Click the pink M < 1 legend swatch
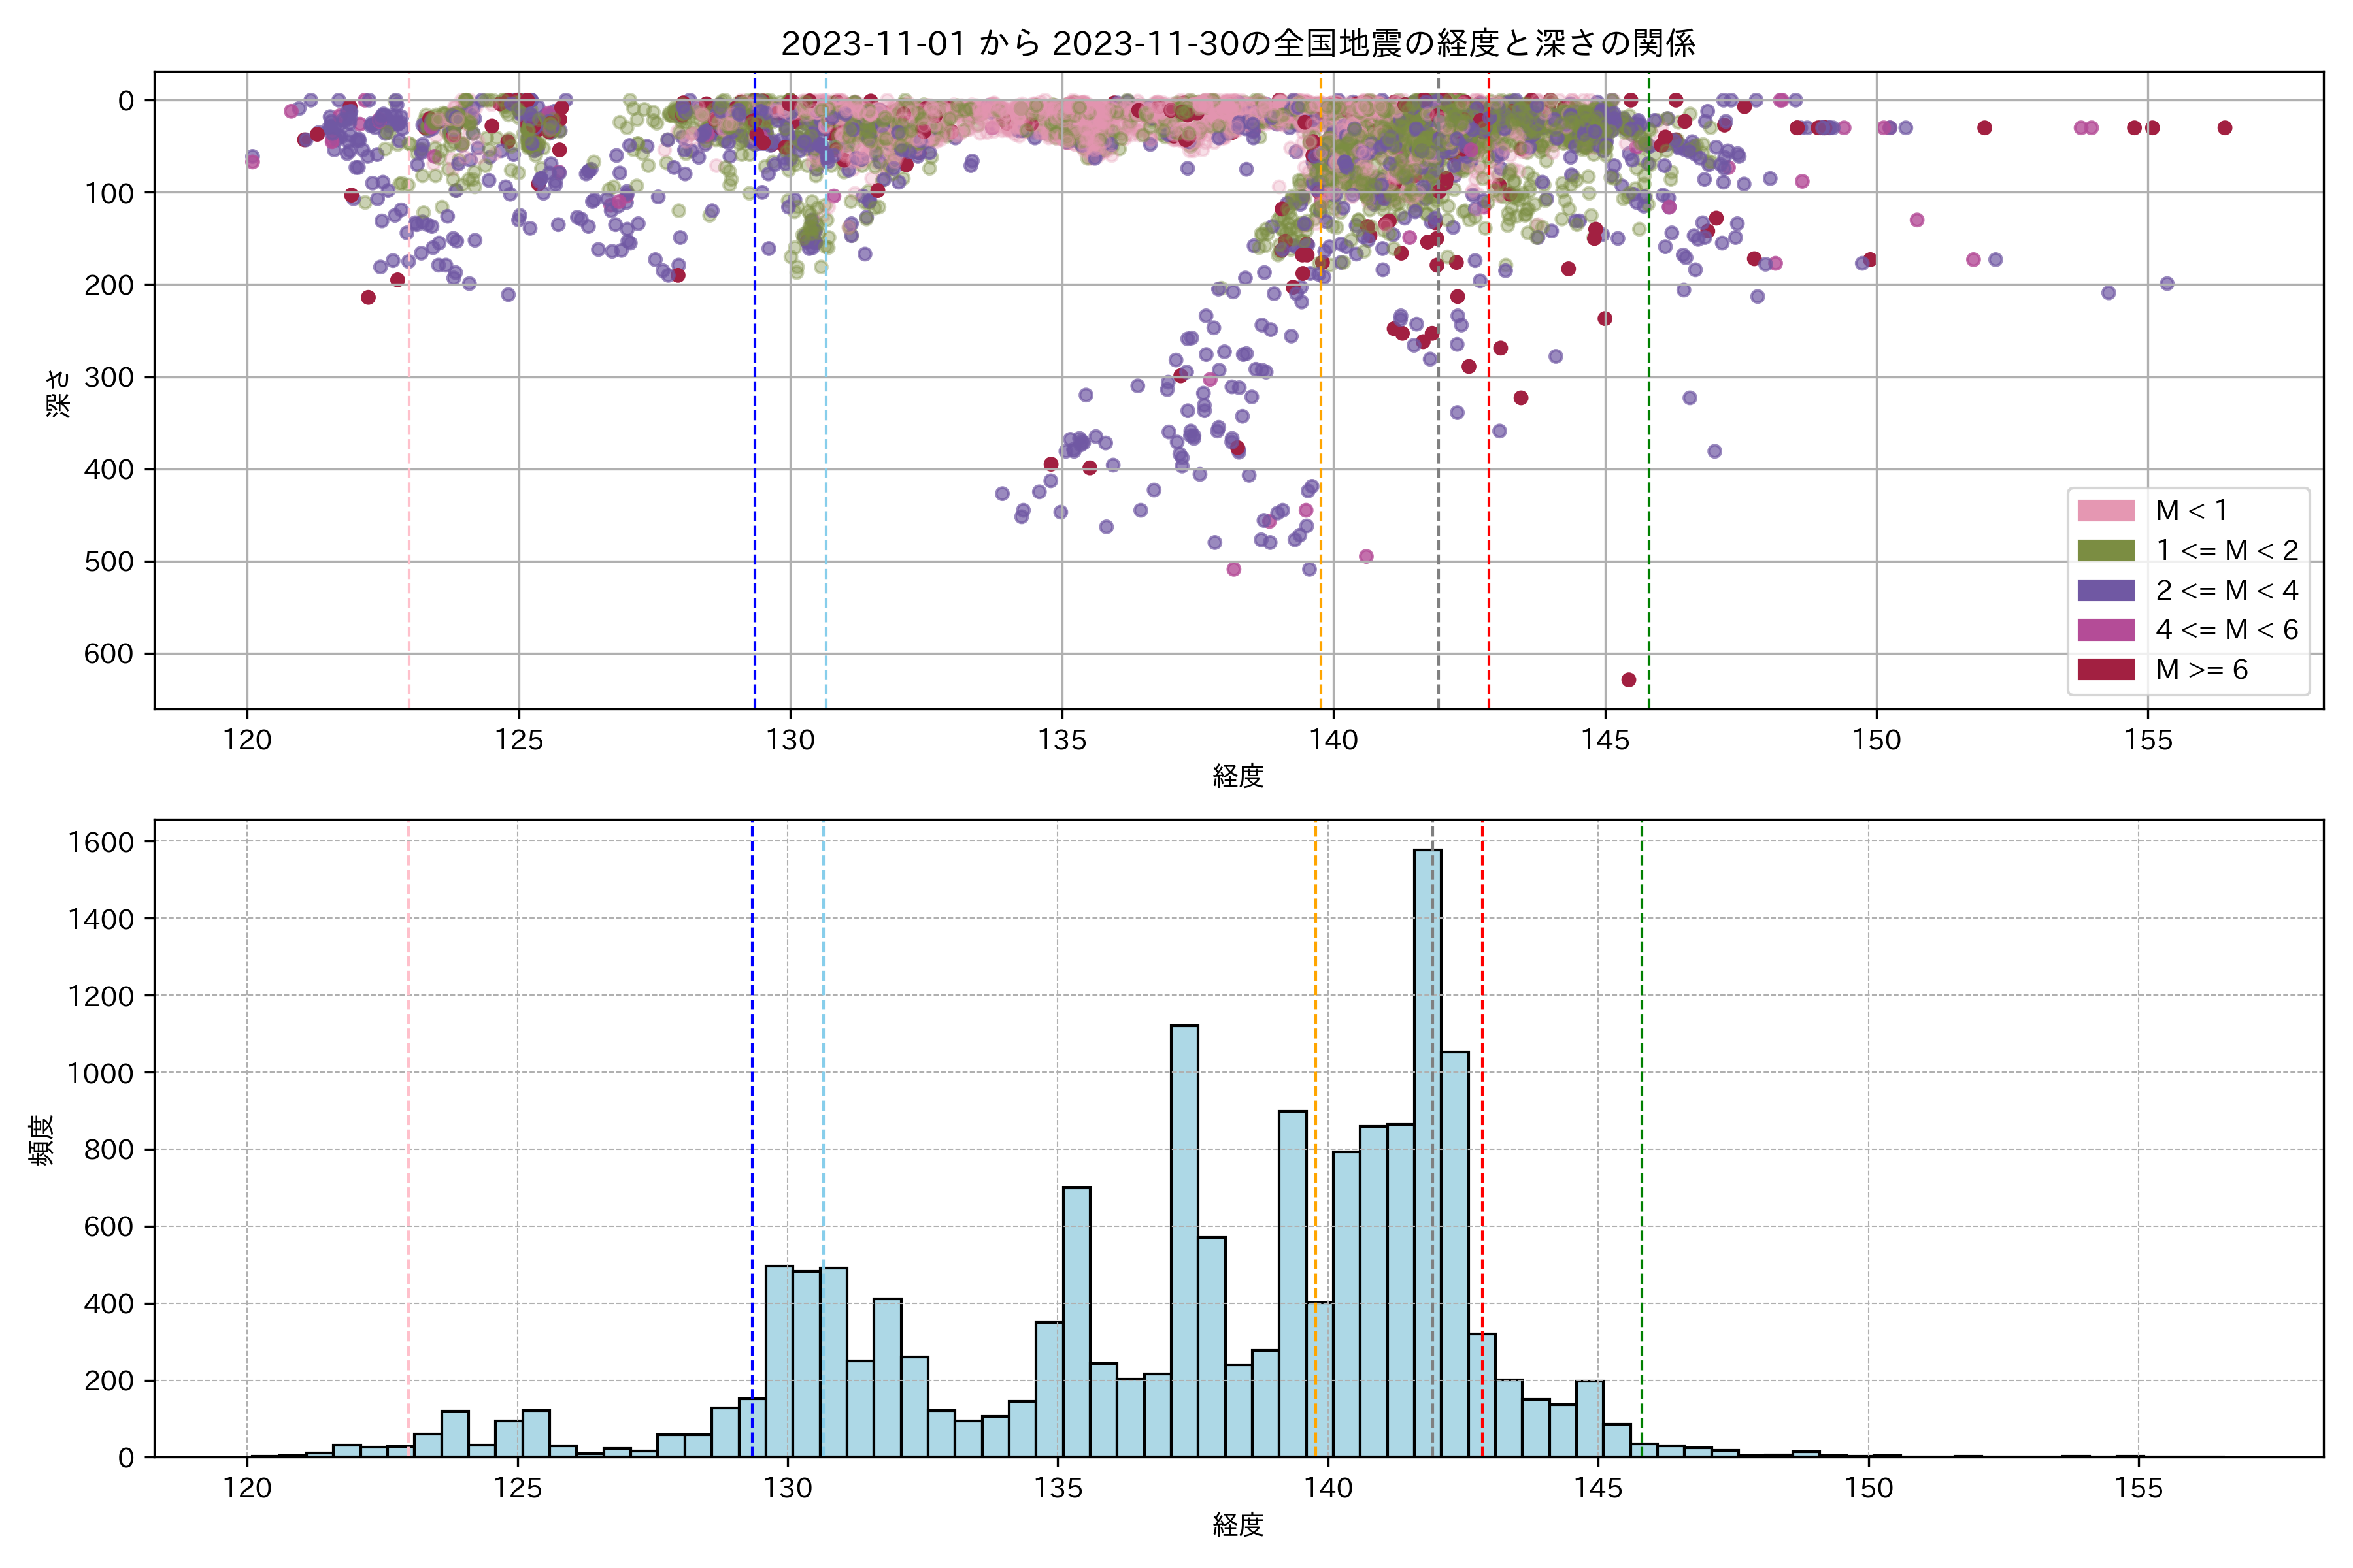This screenshot has height=1568, width=2353. [2105, 511]
